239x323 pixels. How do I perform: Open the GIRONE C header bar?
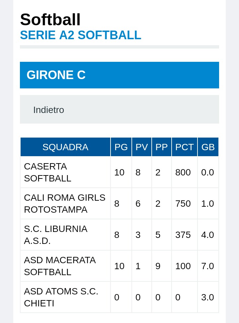coord(119,75)
